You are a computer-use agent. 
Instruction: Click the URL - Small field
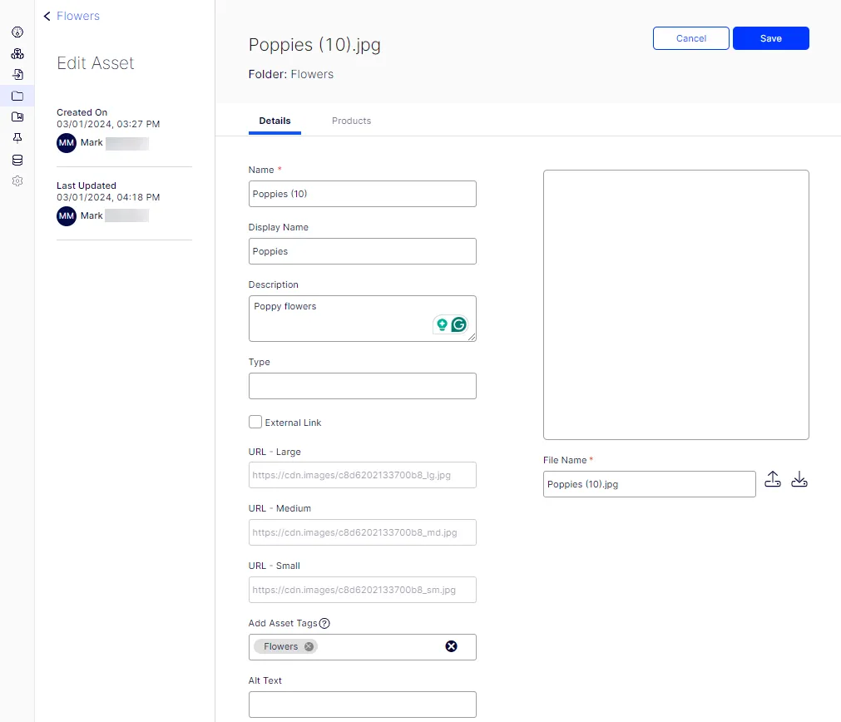click(x=363, y=590)
